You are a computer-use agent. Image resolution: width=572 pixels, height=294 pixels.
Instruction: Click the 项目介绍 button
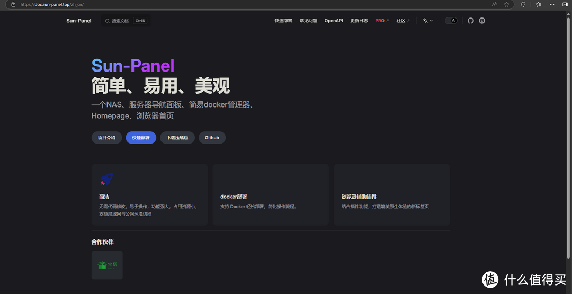coord(106,138)
